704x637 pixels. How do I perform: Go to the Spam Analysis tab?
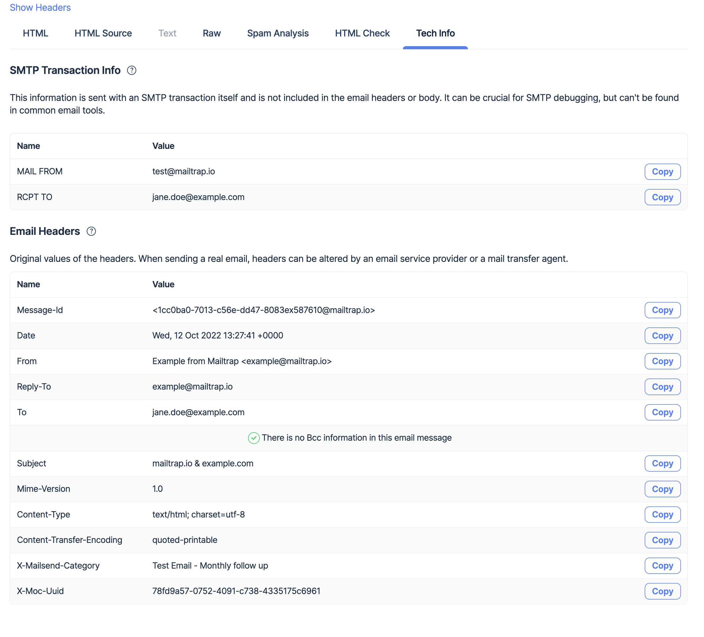click(278, 33)
